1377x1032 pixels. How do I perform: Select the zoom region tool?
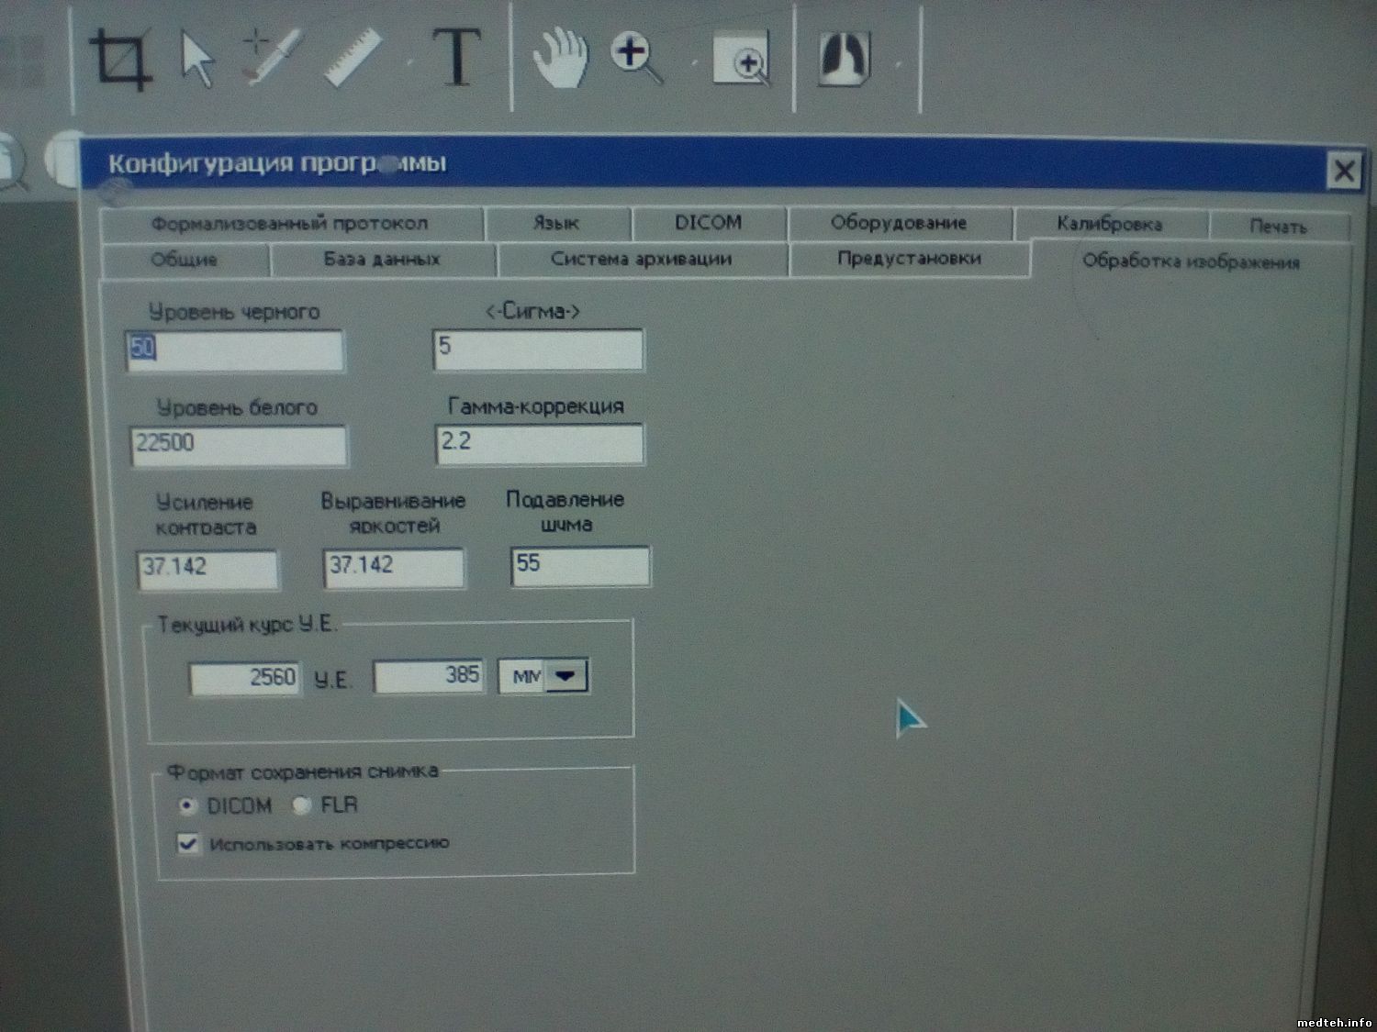pos(742,62)
